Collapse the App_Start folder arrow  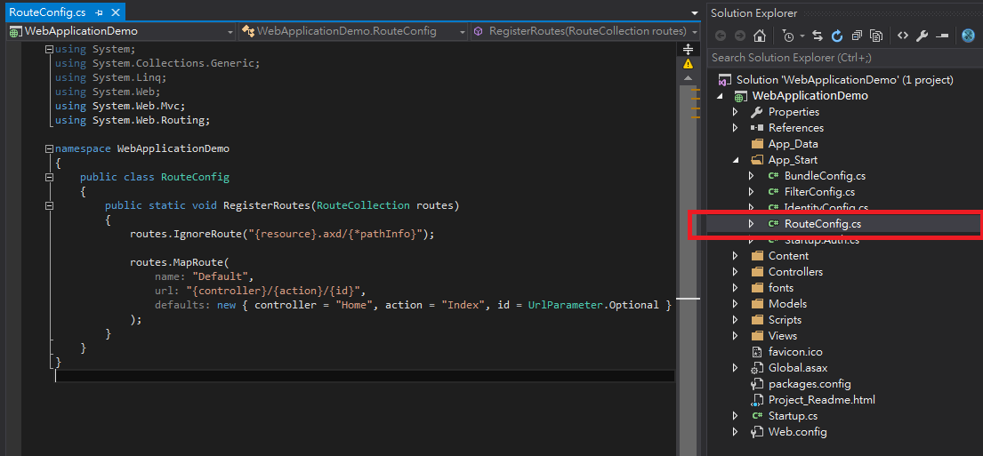click(x=736, y=160)
